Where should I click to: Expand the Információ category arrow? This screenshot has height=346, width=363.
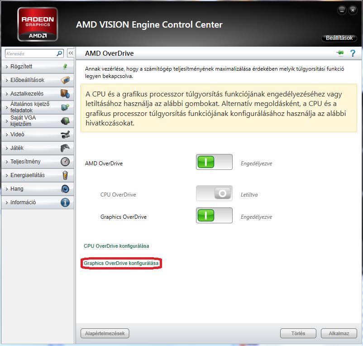coord(7,202)
